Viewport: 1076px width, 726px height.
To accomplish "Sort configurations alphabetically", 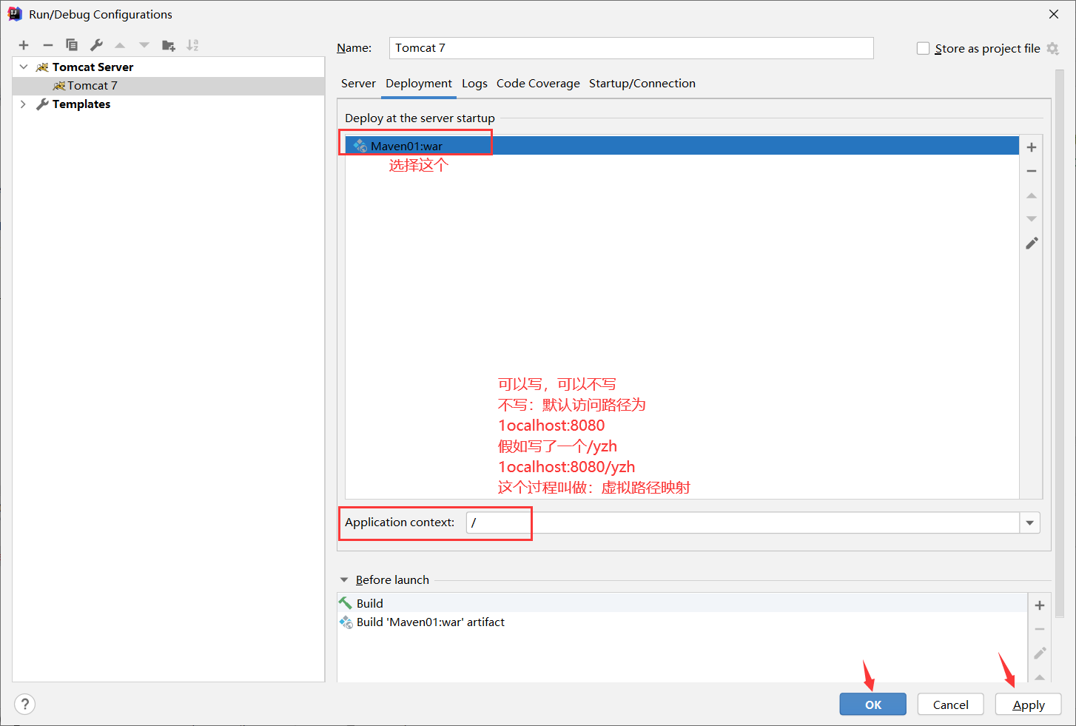I will pos(192,45).
